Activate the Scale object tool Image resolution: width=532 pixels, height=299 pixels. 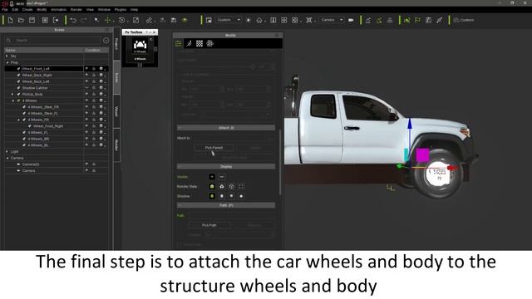pos(135,20)
